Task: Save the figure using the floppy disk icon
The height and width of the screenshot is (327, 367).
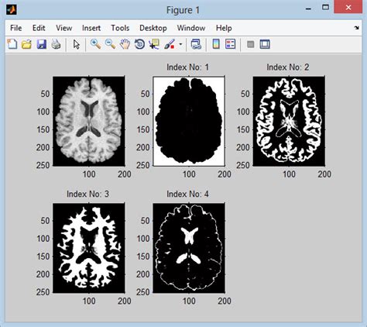Action: 41,44
